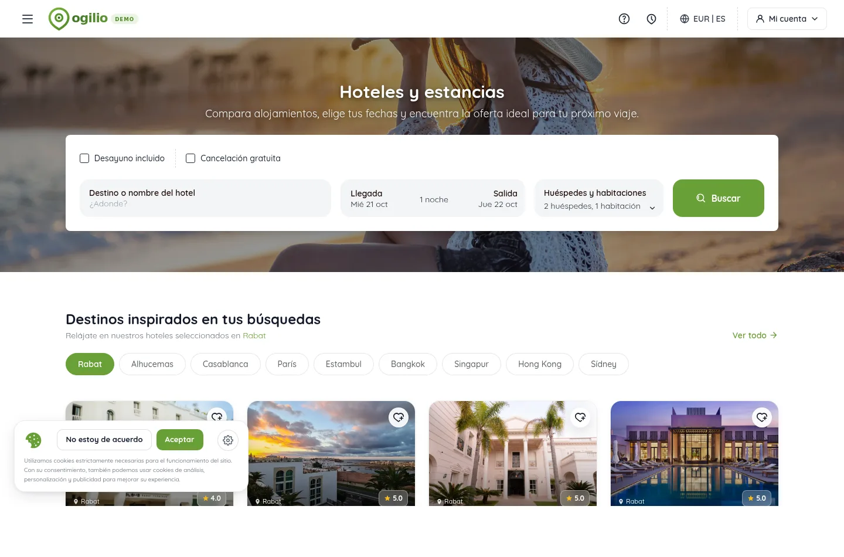Select the Estambul destination tab
Viewport: 844px width, 557px height.
click(343, 364)
